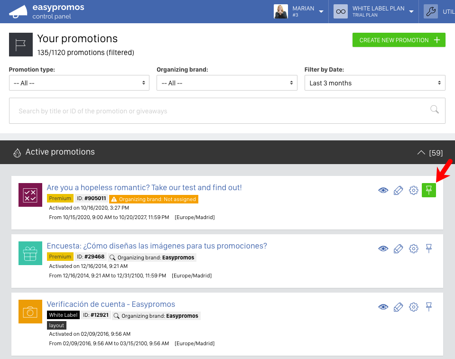
Task: Open the Encuesta promotion title link
Action: coord(157,246)
